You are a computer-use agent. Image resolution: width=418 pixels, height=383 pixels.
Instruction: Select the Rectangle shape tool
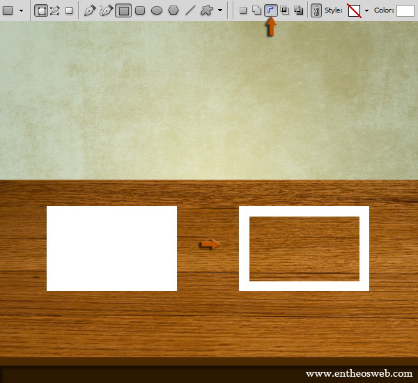tap(123, 10)
